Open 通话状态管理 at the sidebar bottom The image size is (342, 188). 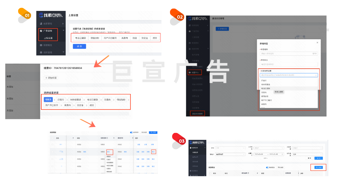197,114
